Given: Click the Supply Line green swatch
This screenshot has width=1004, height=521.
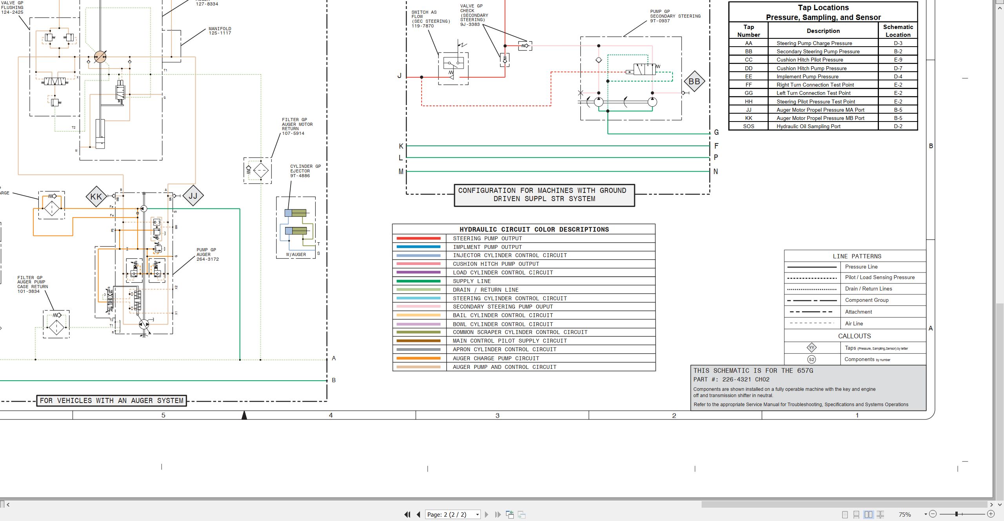Looking at the screenshot, I should tap(418, 281).
